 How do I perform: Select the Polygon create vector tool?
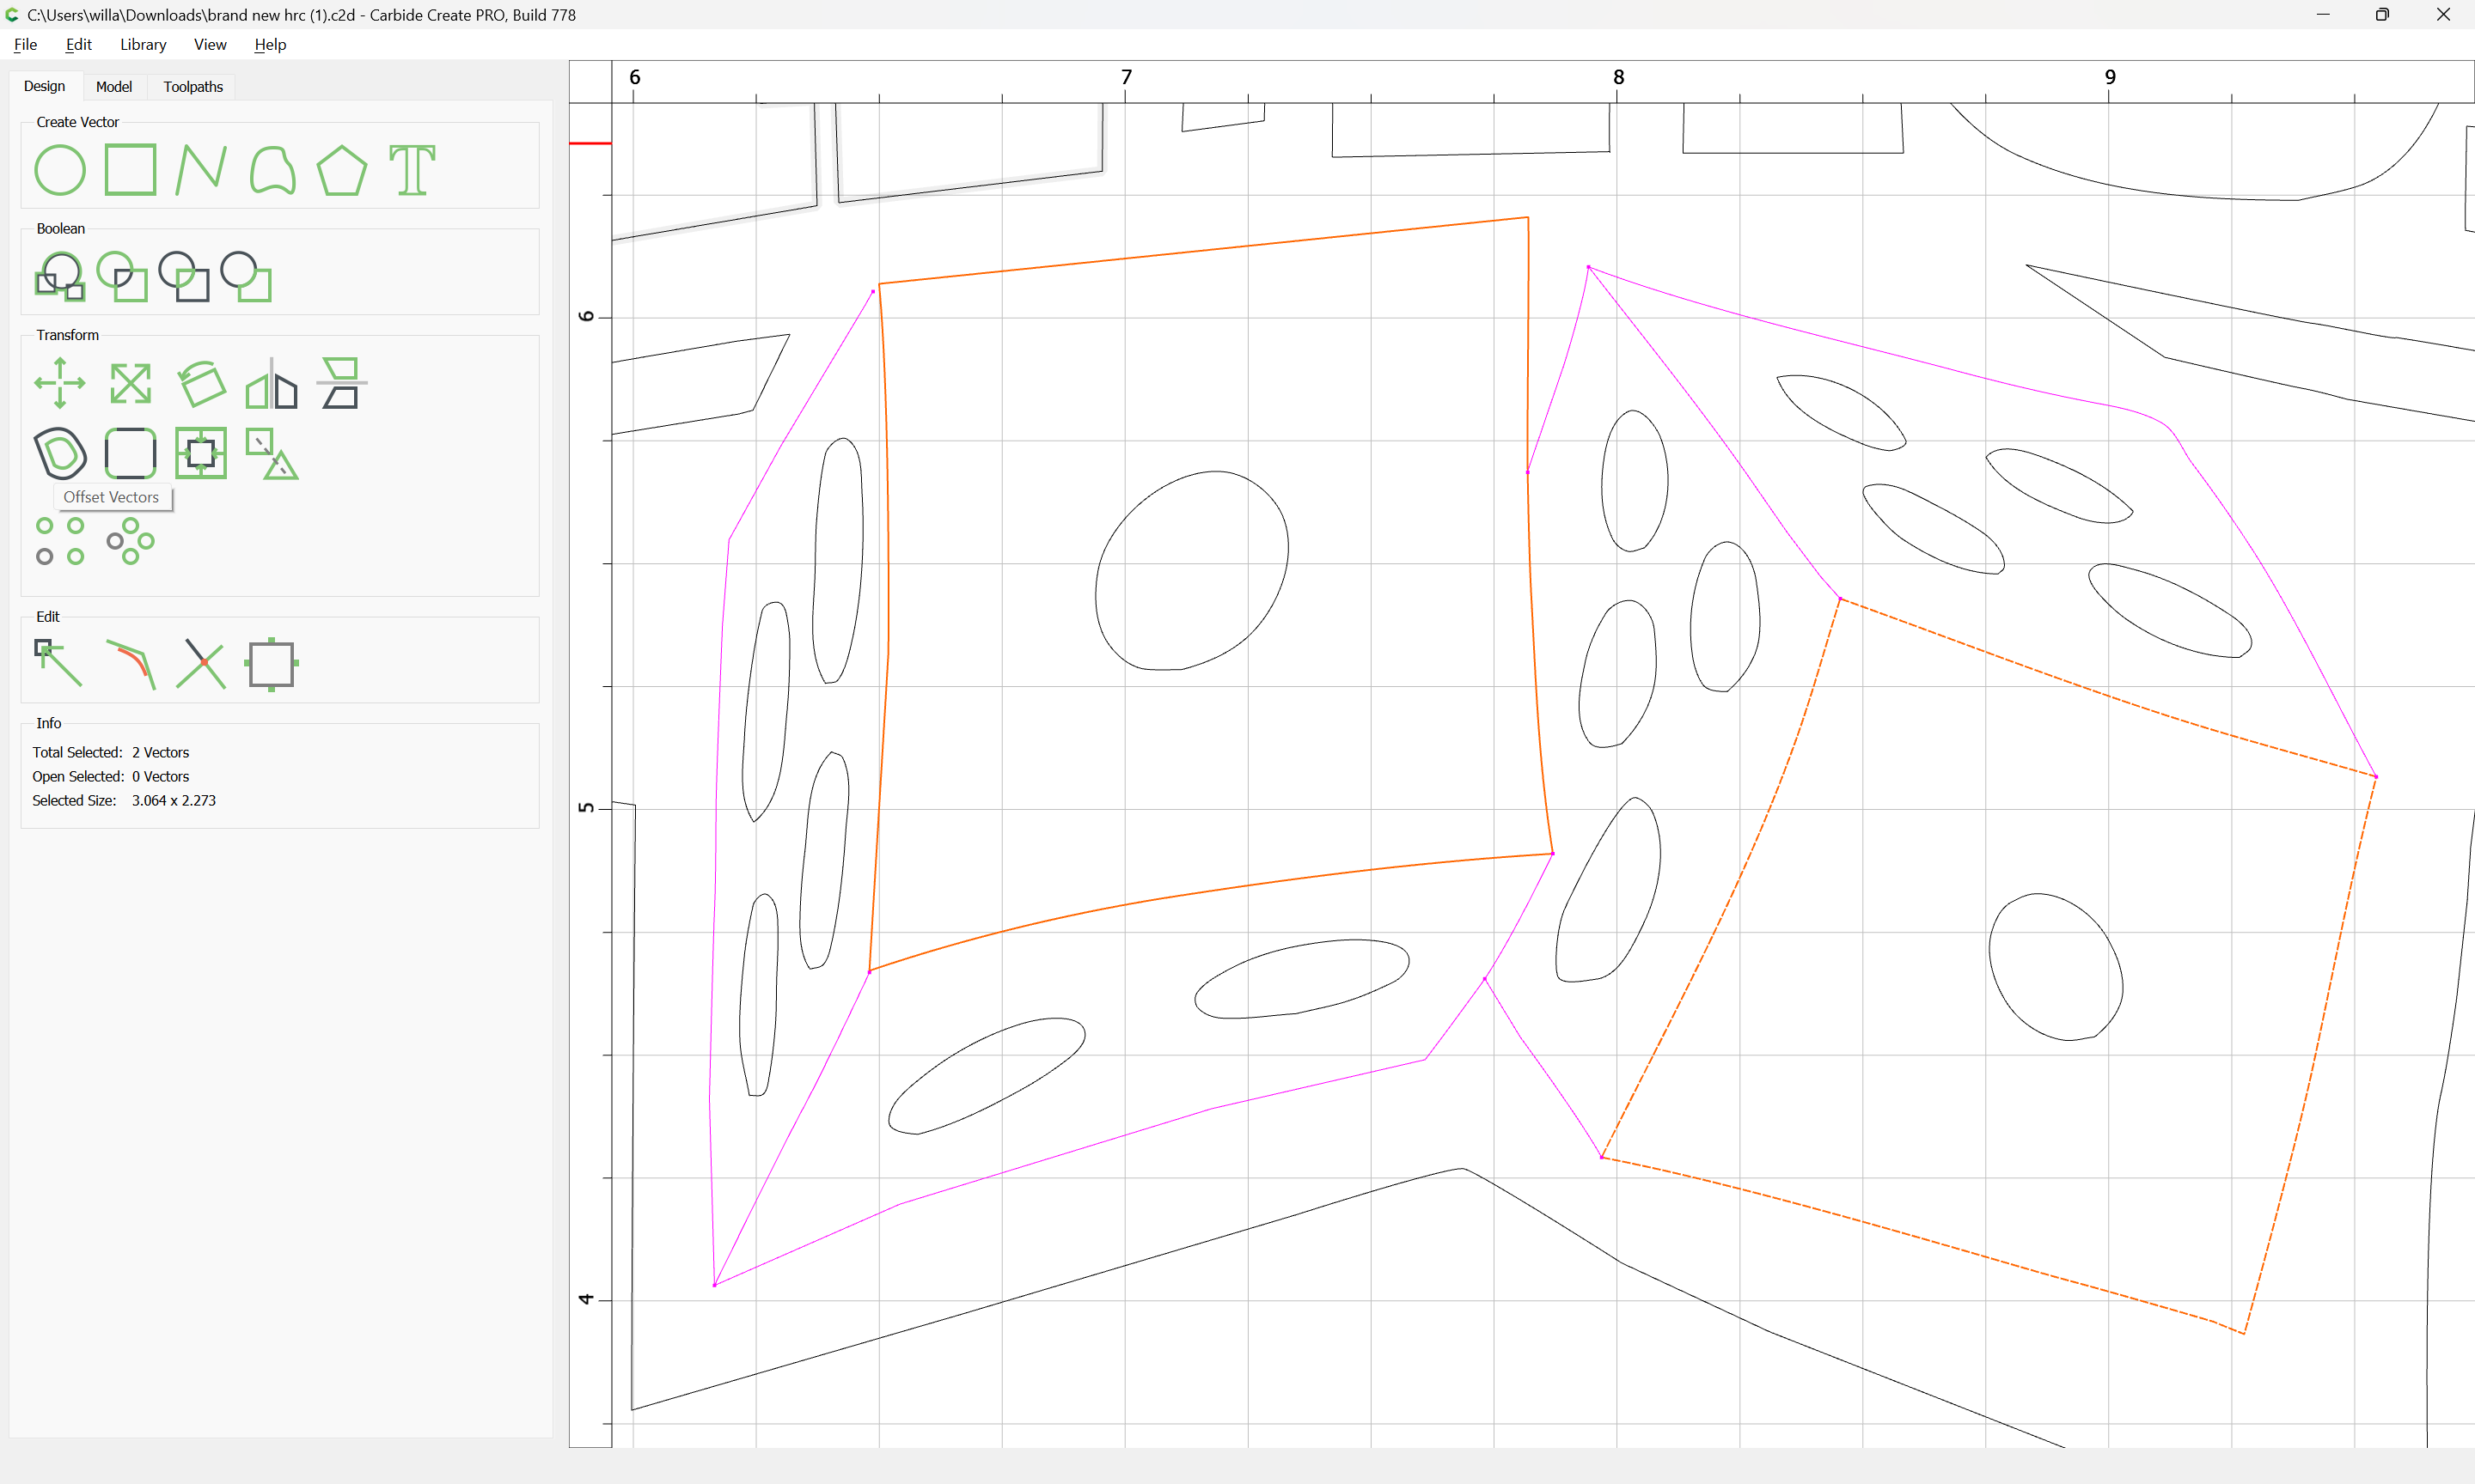click(x=342, y=170)
